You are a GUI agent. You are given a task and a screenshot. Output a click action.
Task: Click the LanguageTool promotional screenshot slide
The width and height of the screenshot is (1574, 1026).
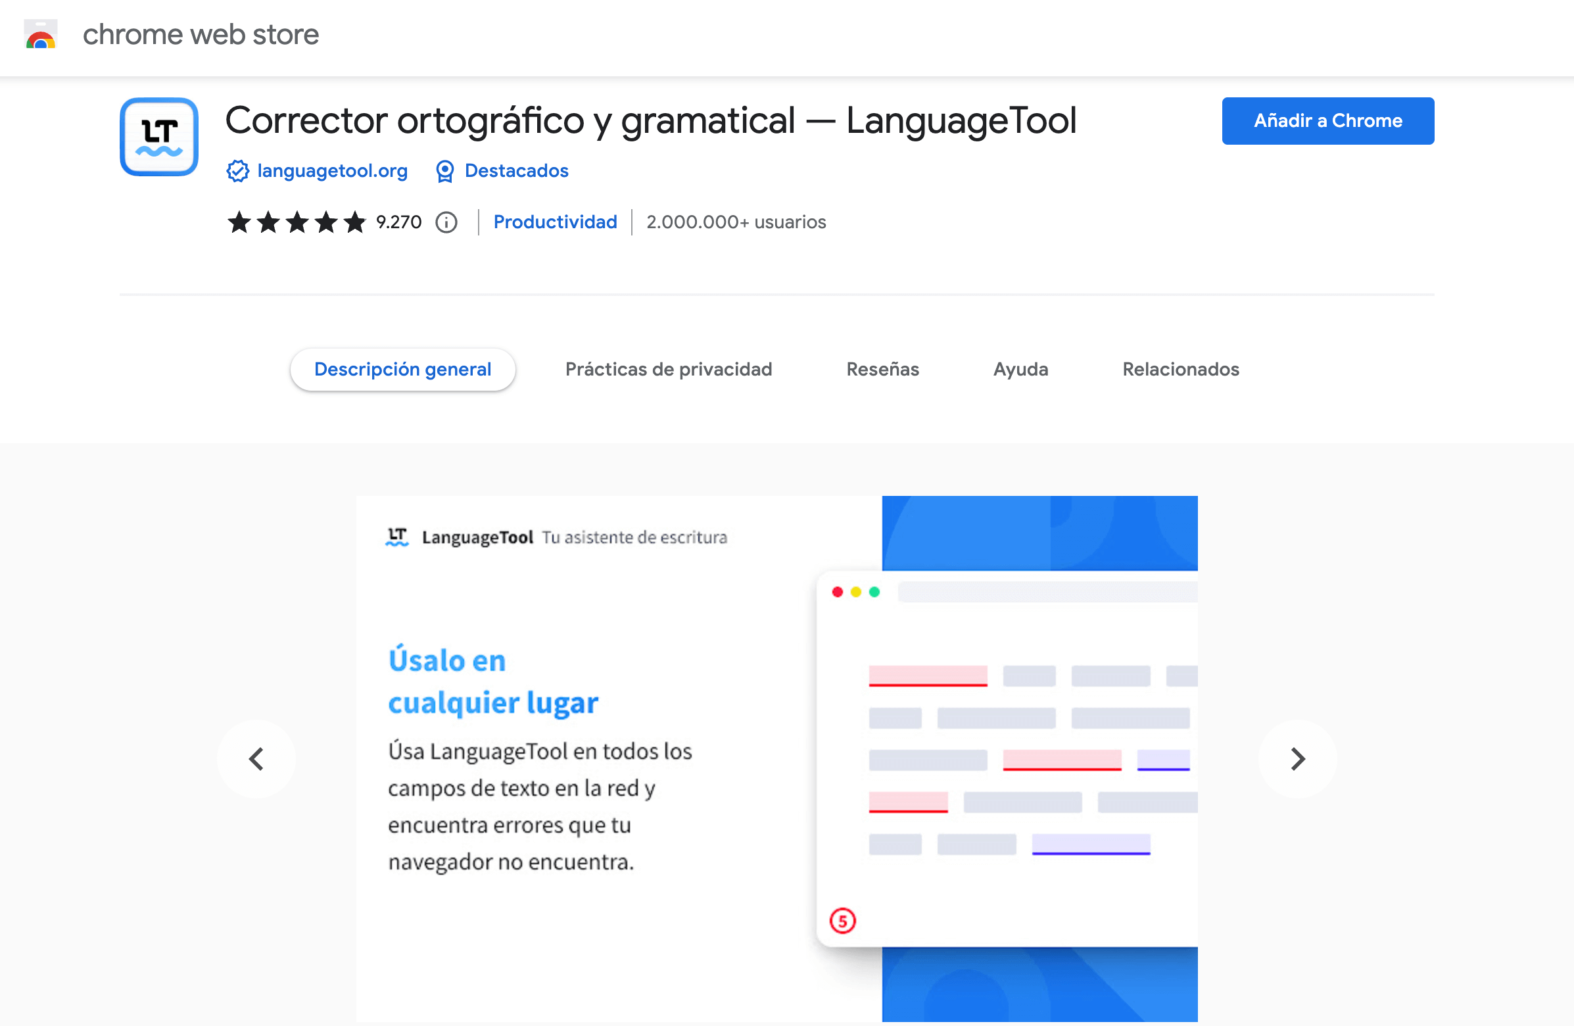(776, 759)
